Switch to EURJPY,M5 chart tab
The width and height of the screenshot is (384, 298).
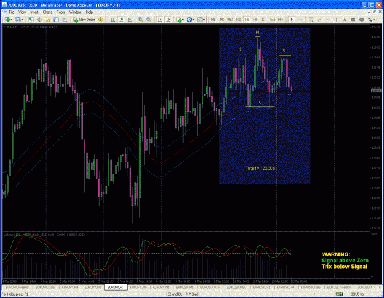click(138, 287)
